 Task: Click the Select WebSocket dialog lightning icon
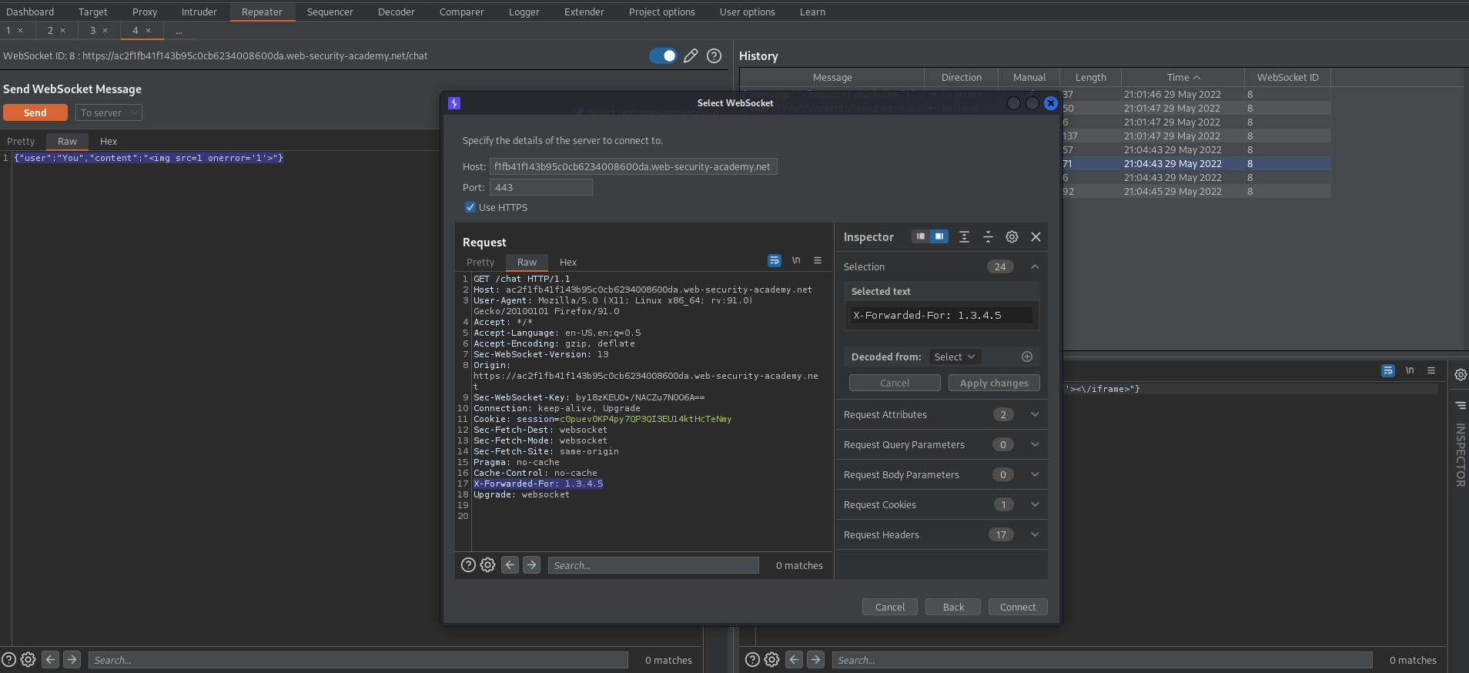click(454, 102)
